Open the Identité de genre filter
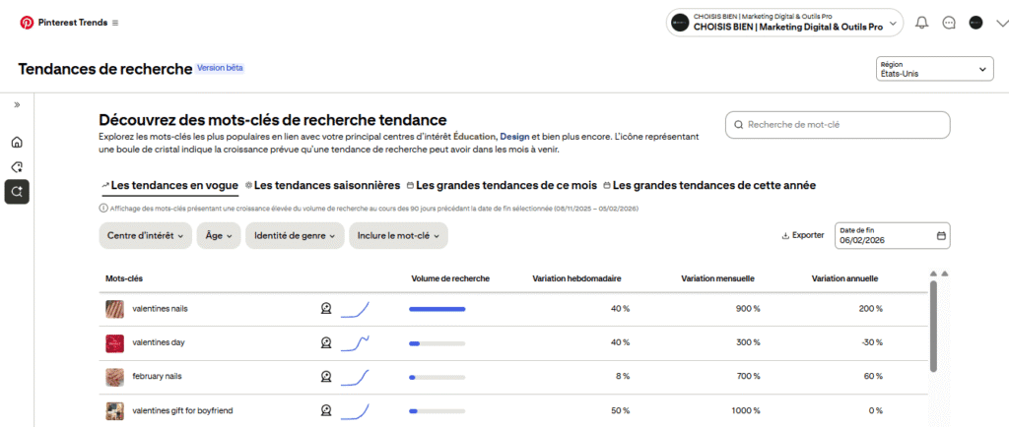 pos(295,236)
